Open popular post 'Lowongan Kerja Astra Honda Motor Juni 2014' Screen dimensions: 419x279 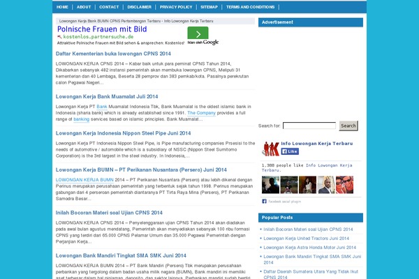[x=309, y=248]
